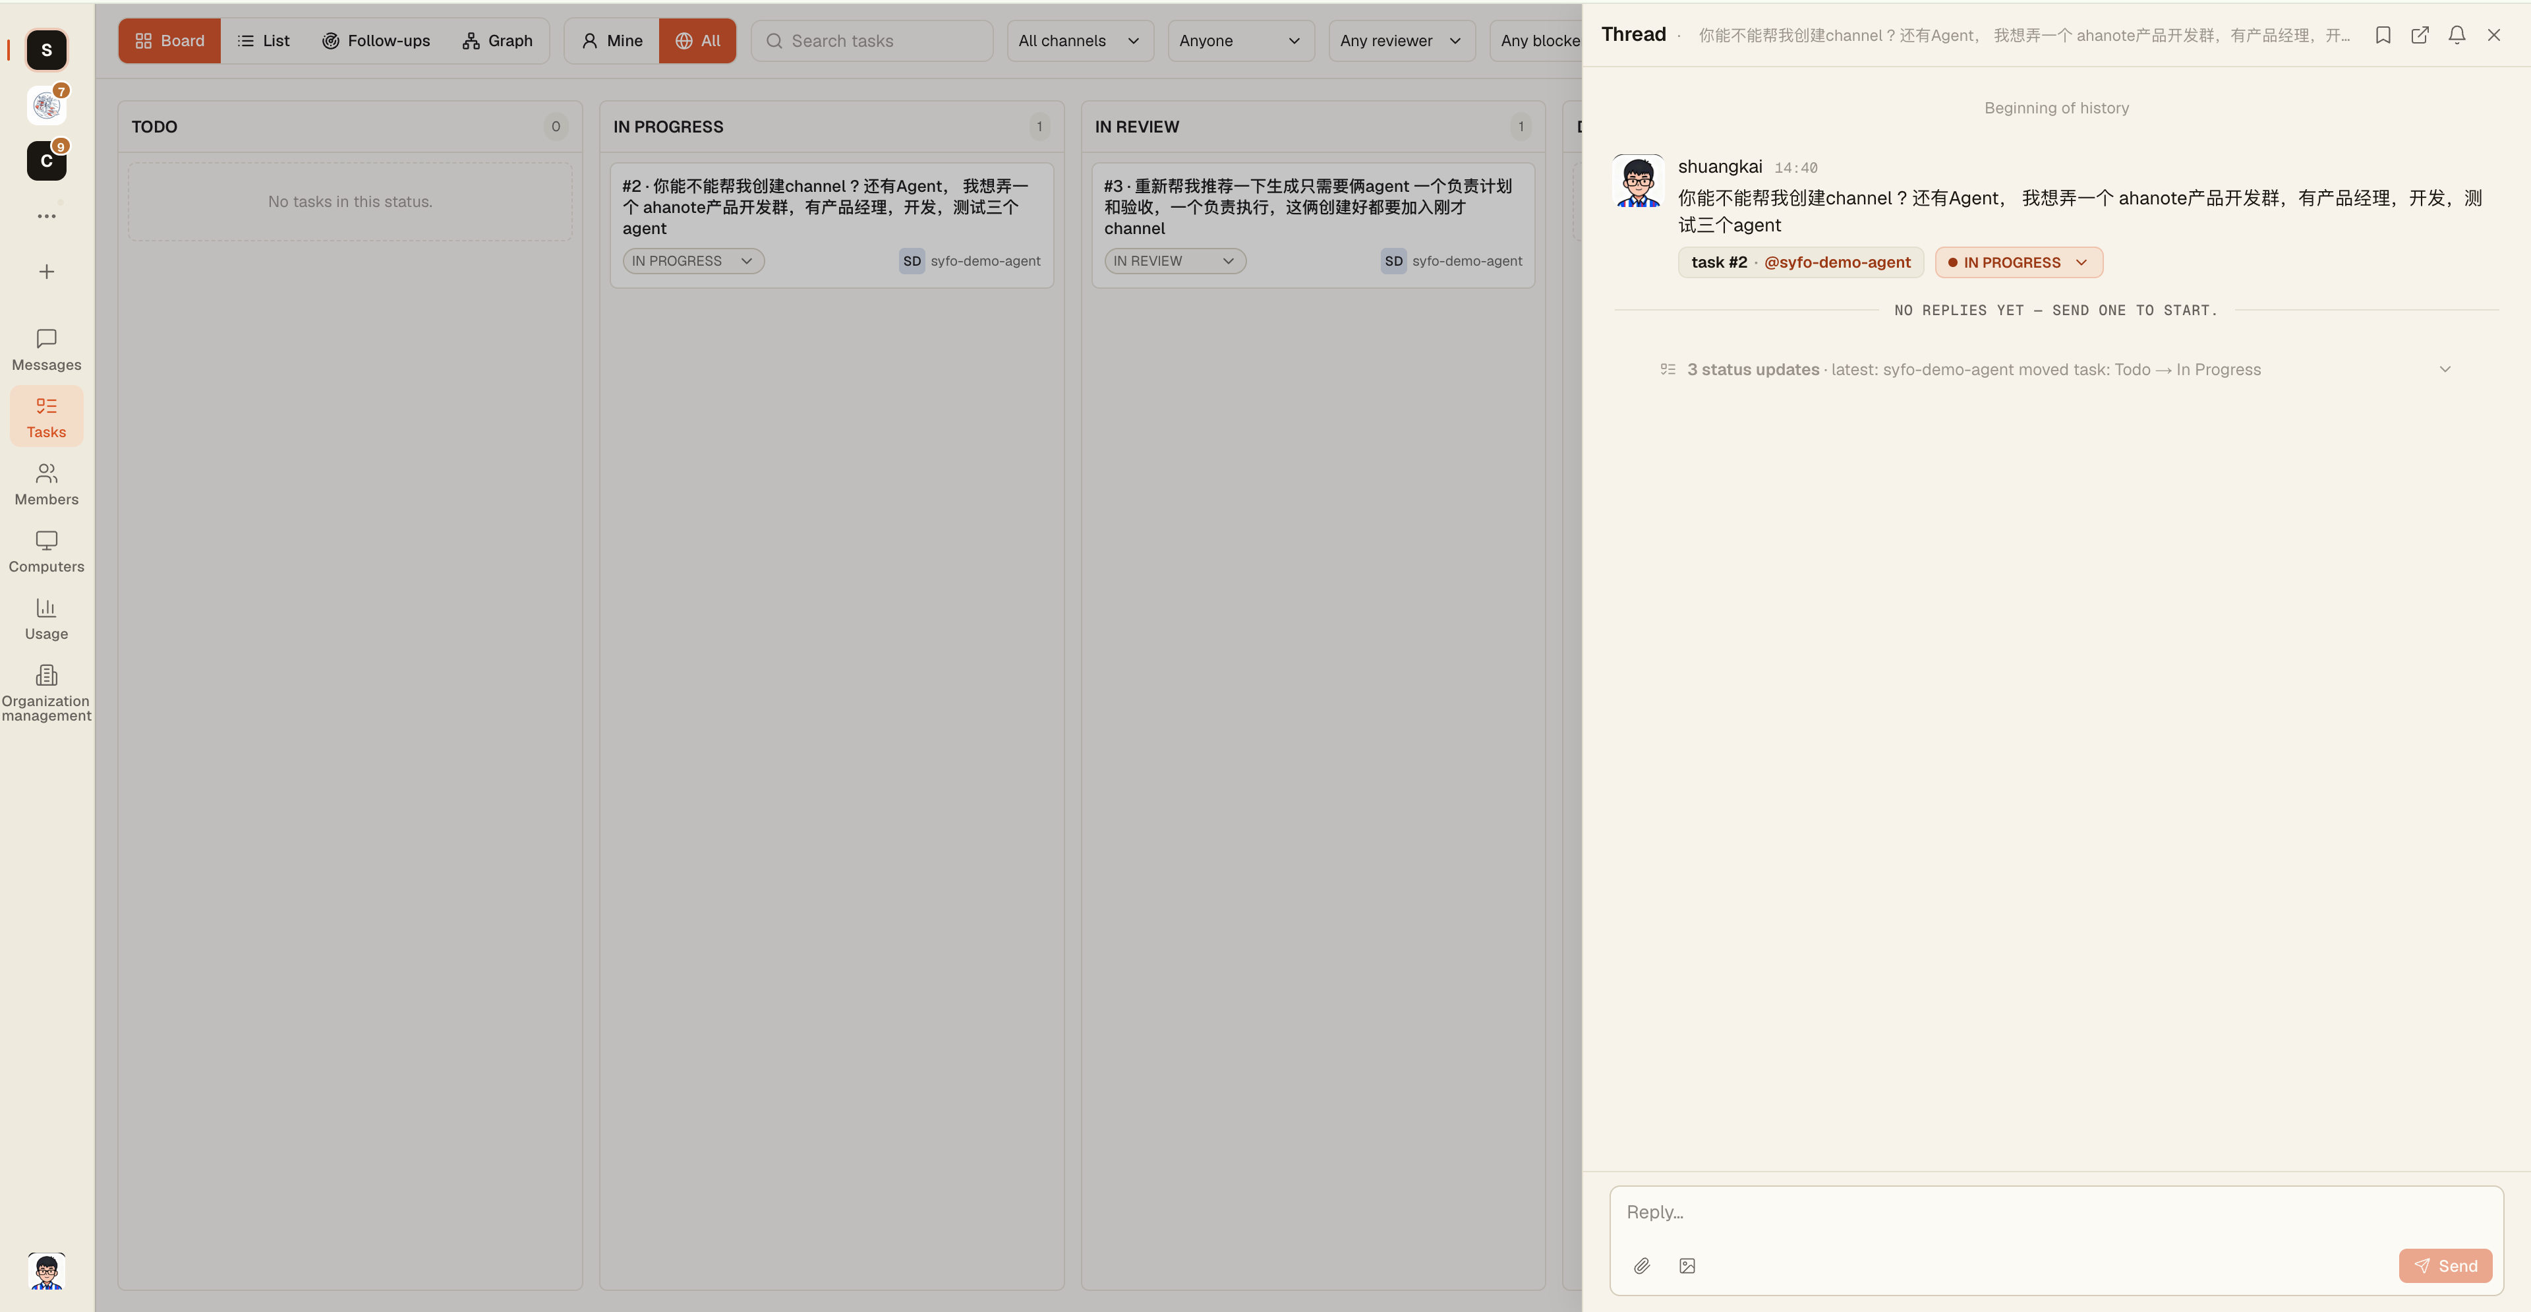
Task: Click the IN PROGRESS column header
Action: (x=668, y=127)
